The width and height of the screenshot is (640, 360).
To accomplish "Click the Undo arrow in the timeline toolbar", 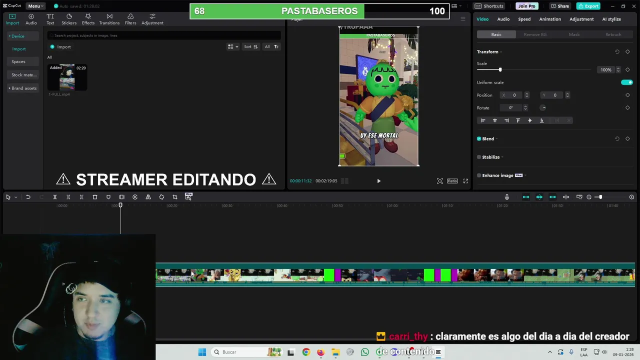I will point(28,197).
